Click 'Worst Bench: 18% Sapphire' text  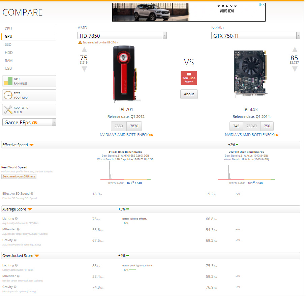click(x=125, y=159)
